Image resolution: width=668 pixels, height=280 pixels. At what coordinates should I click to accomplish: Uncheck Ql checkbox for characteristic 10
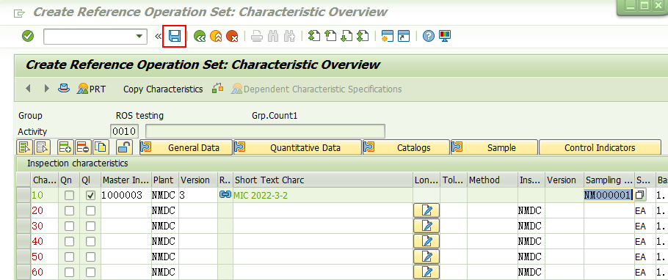[x=90, y=195]
